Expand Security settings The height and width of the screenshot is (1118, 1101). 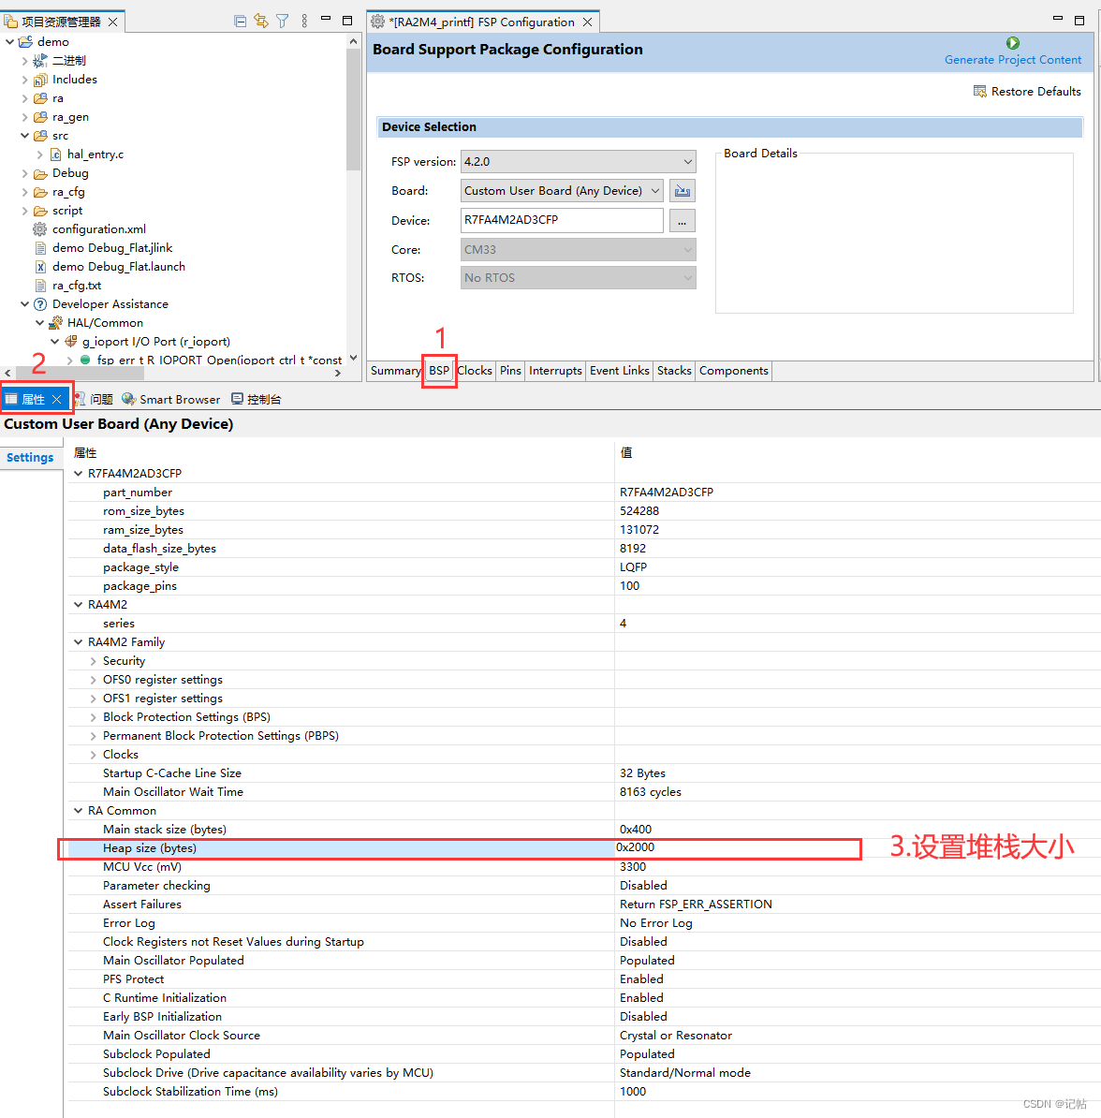(94, 661)
